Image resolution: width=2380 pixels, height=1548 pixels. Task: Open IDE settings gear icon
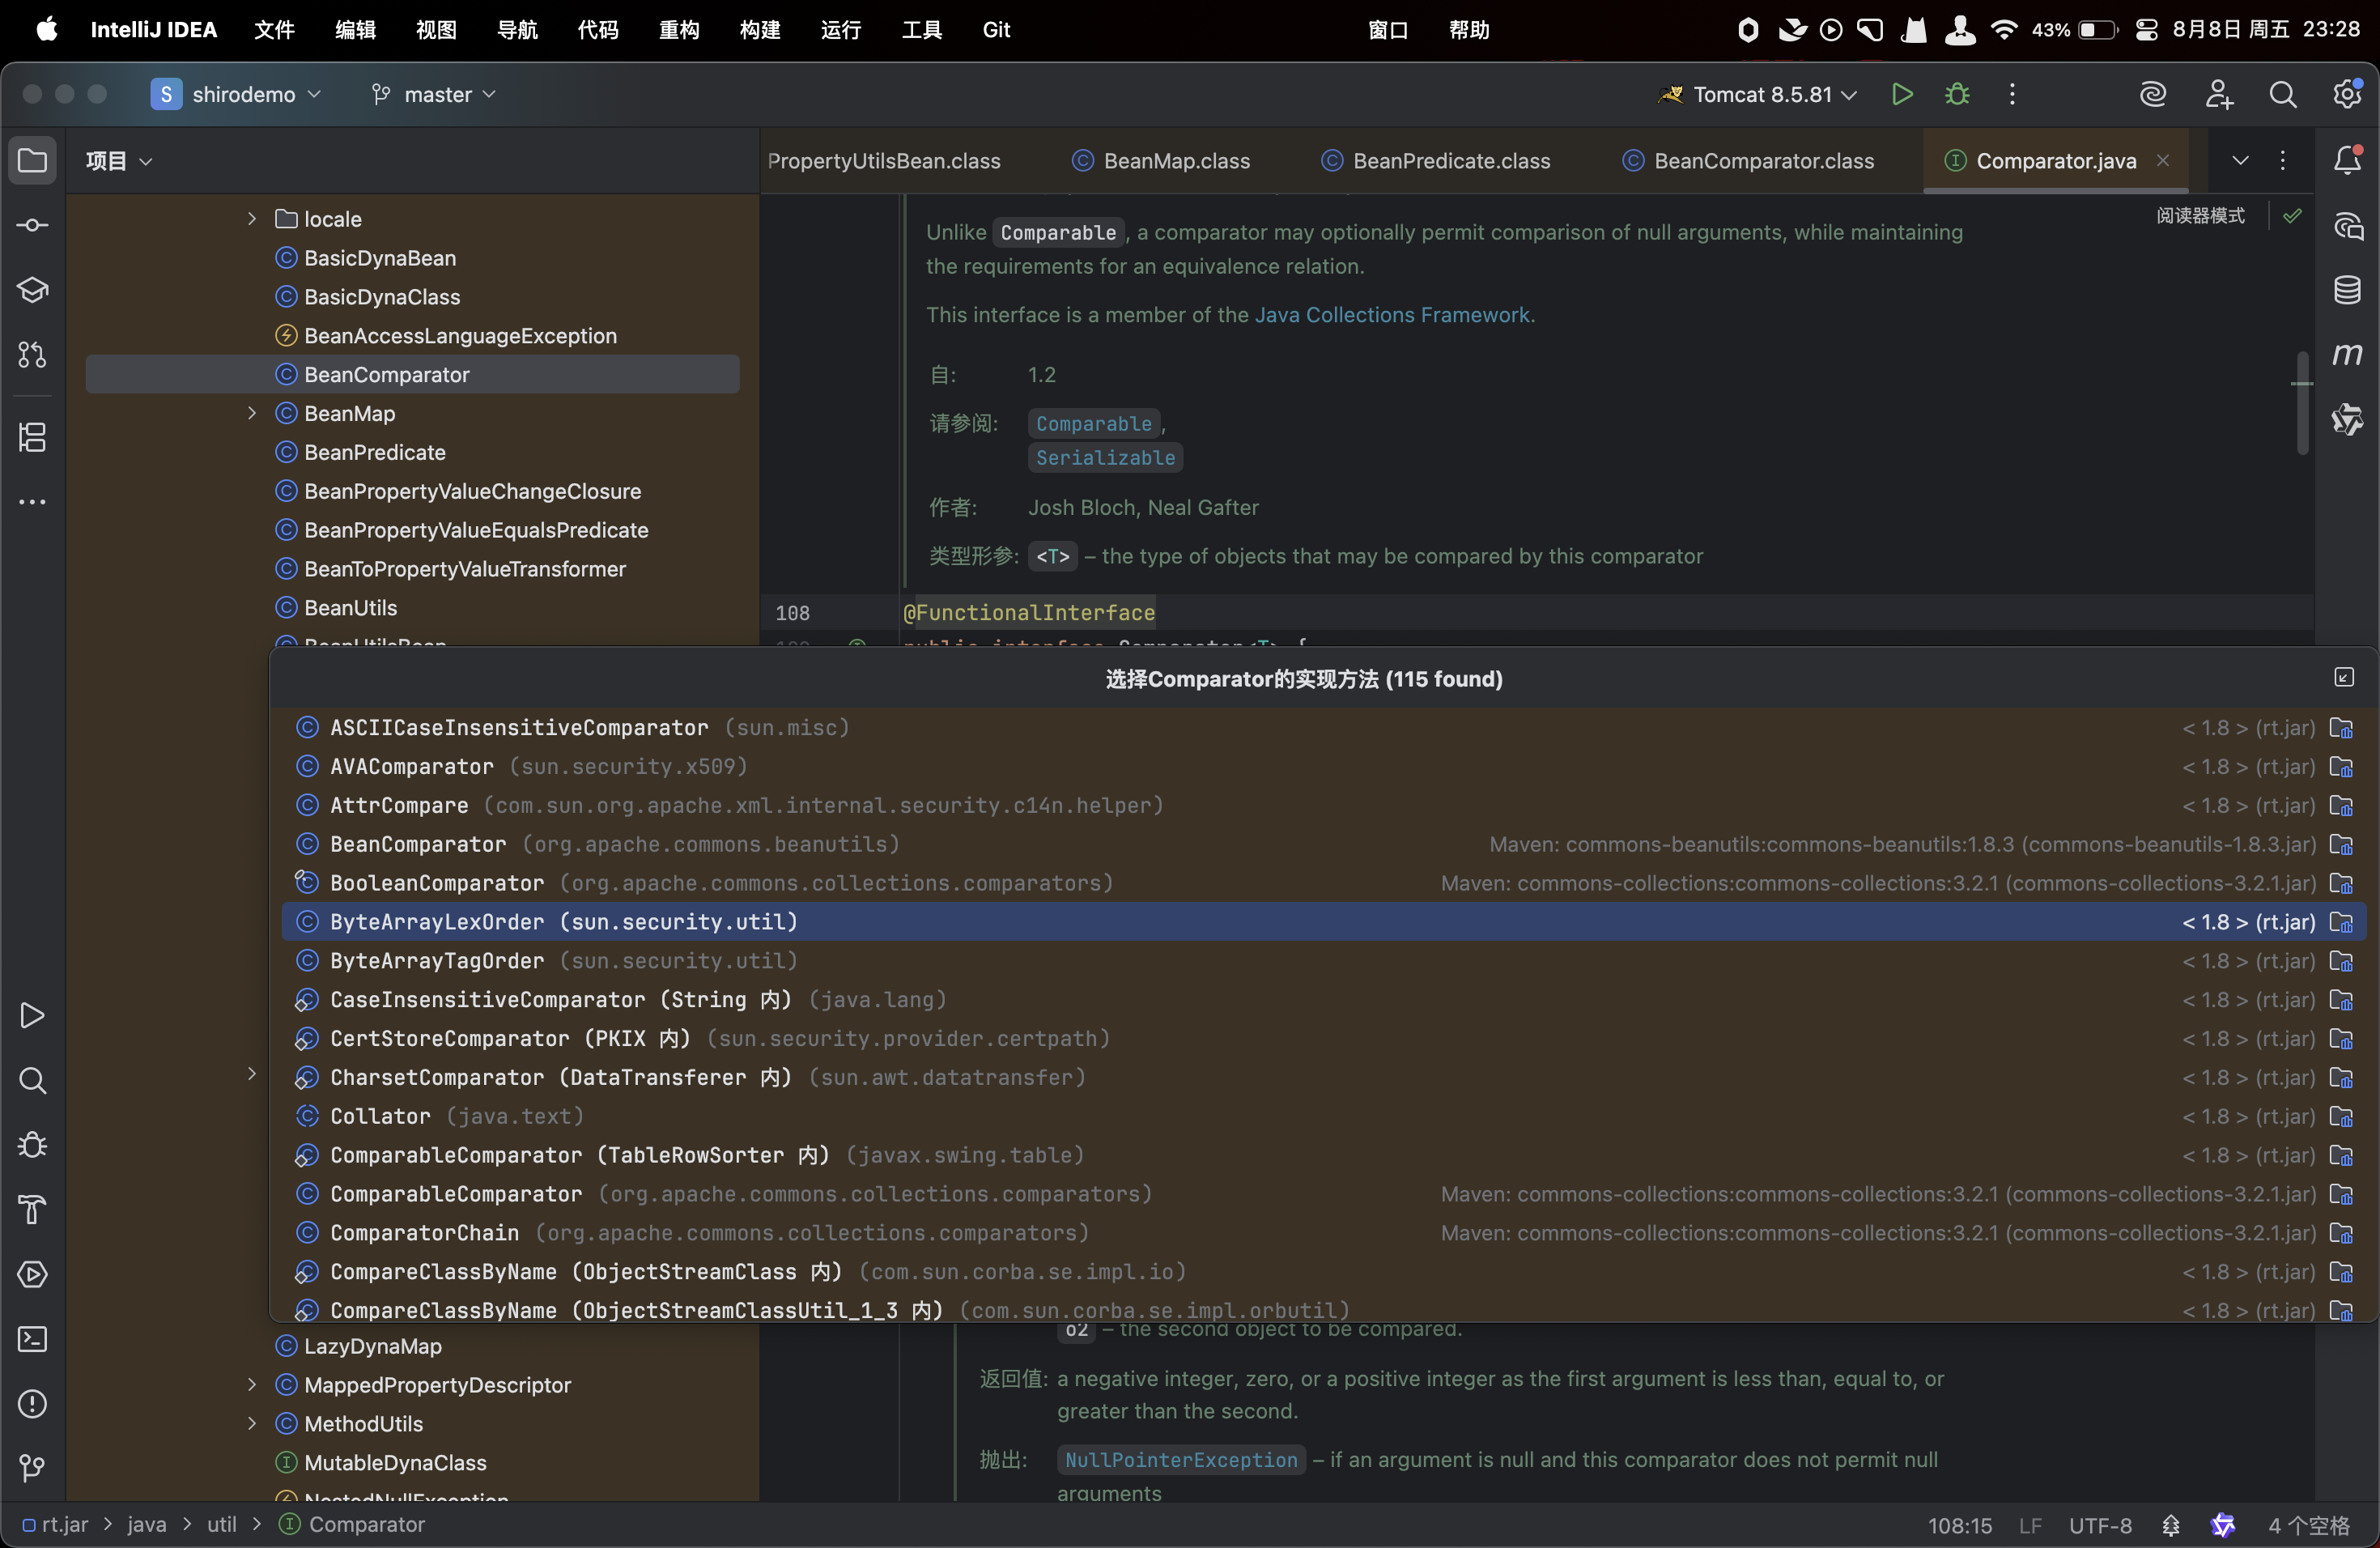click(2346, 94)
